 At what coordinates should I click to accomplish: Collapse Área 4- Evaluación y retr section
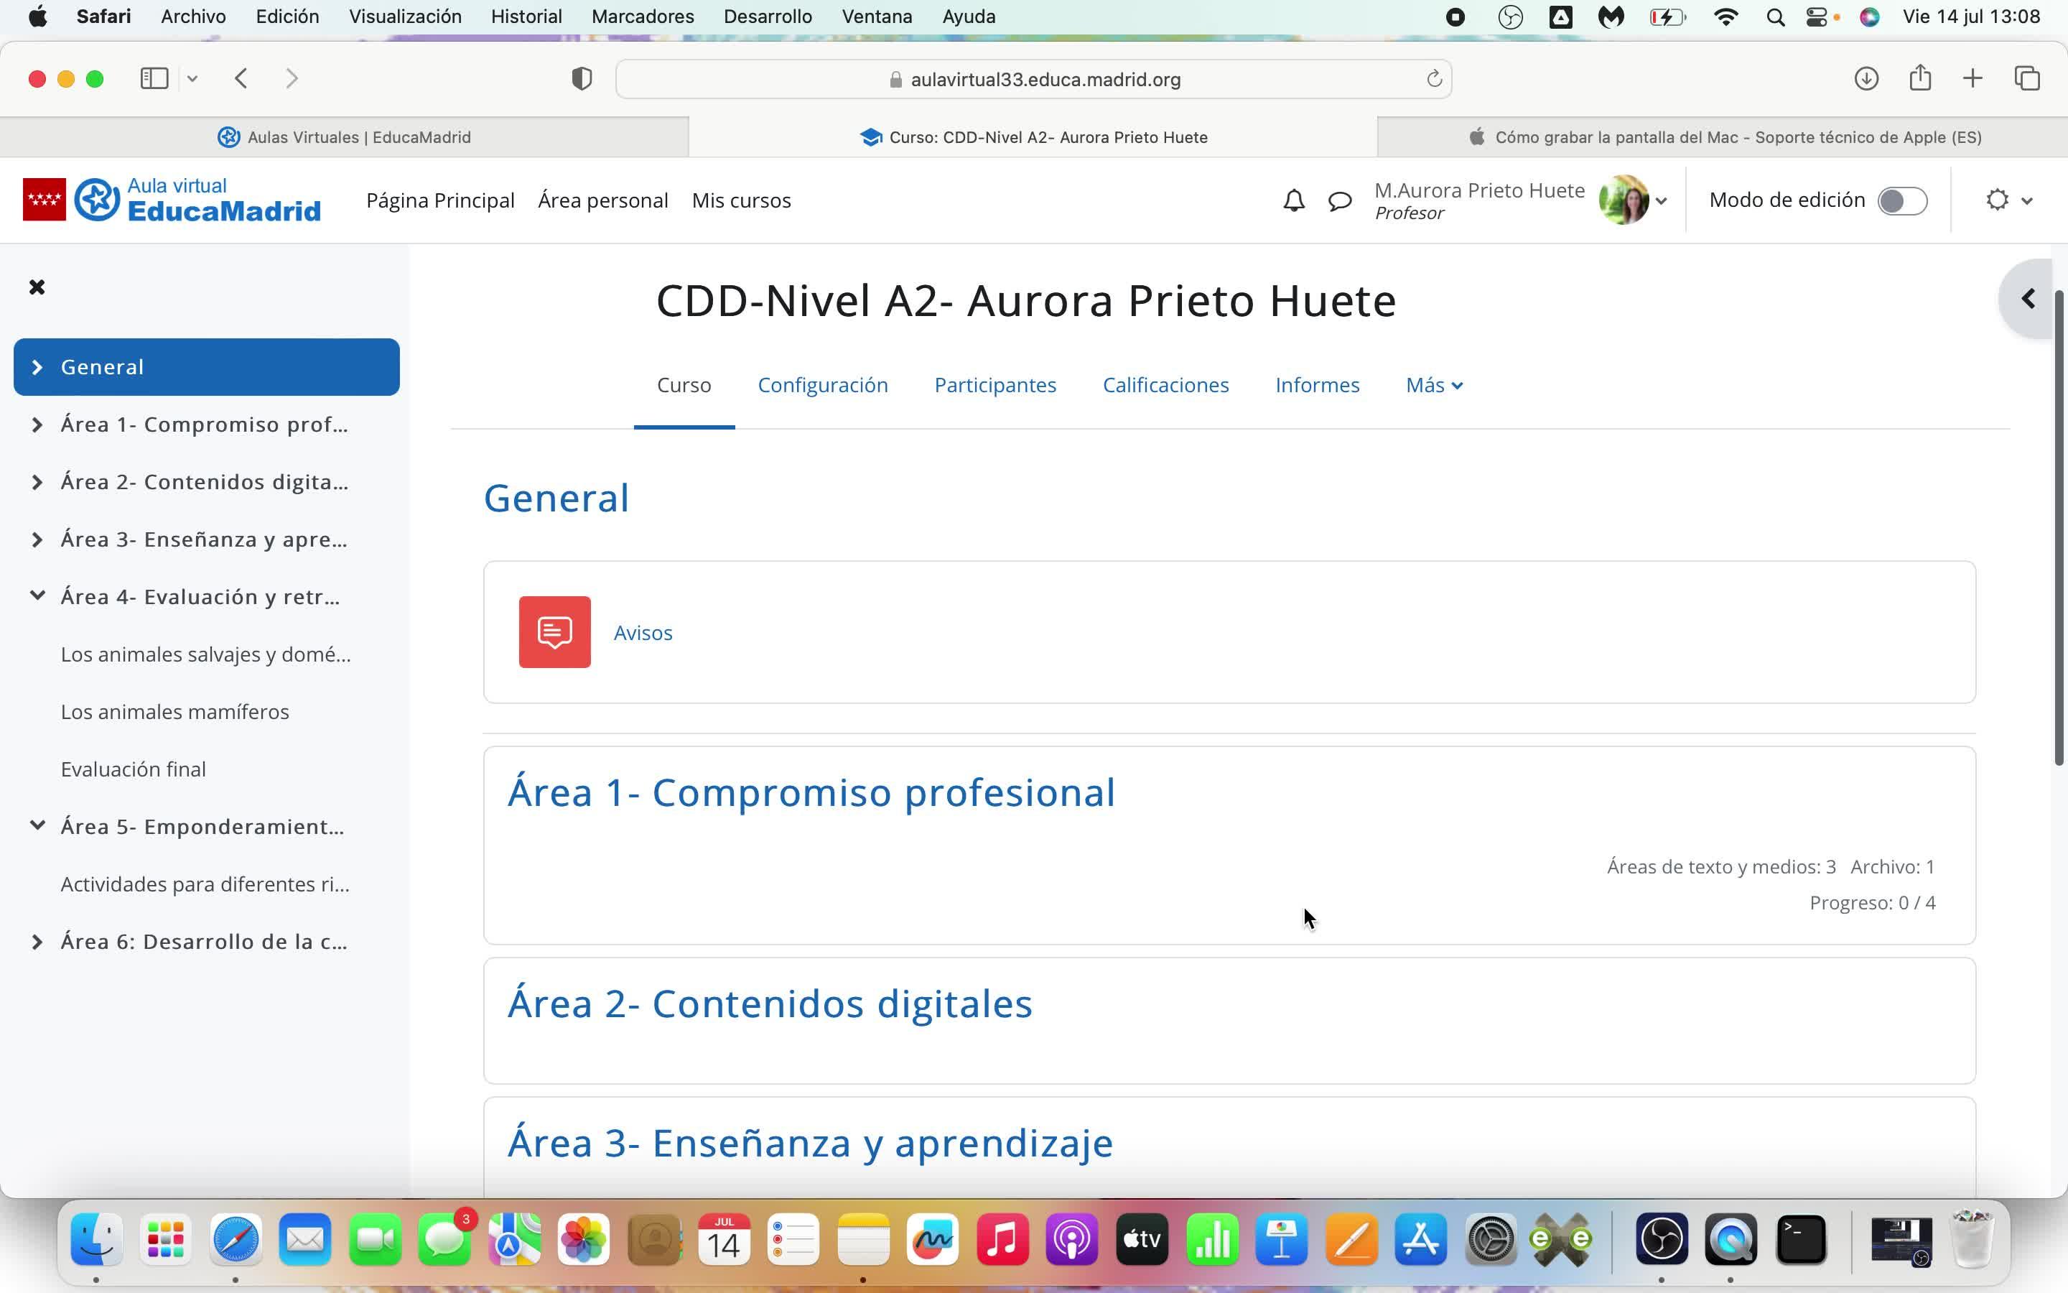[37, 596]
